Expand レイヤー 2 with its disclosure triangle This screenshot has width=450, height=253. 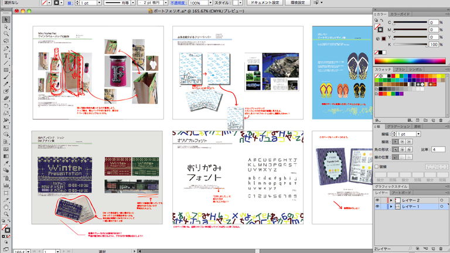391,200
